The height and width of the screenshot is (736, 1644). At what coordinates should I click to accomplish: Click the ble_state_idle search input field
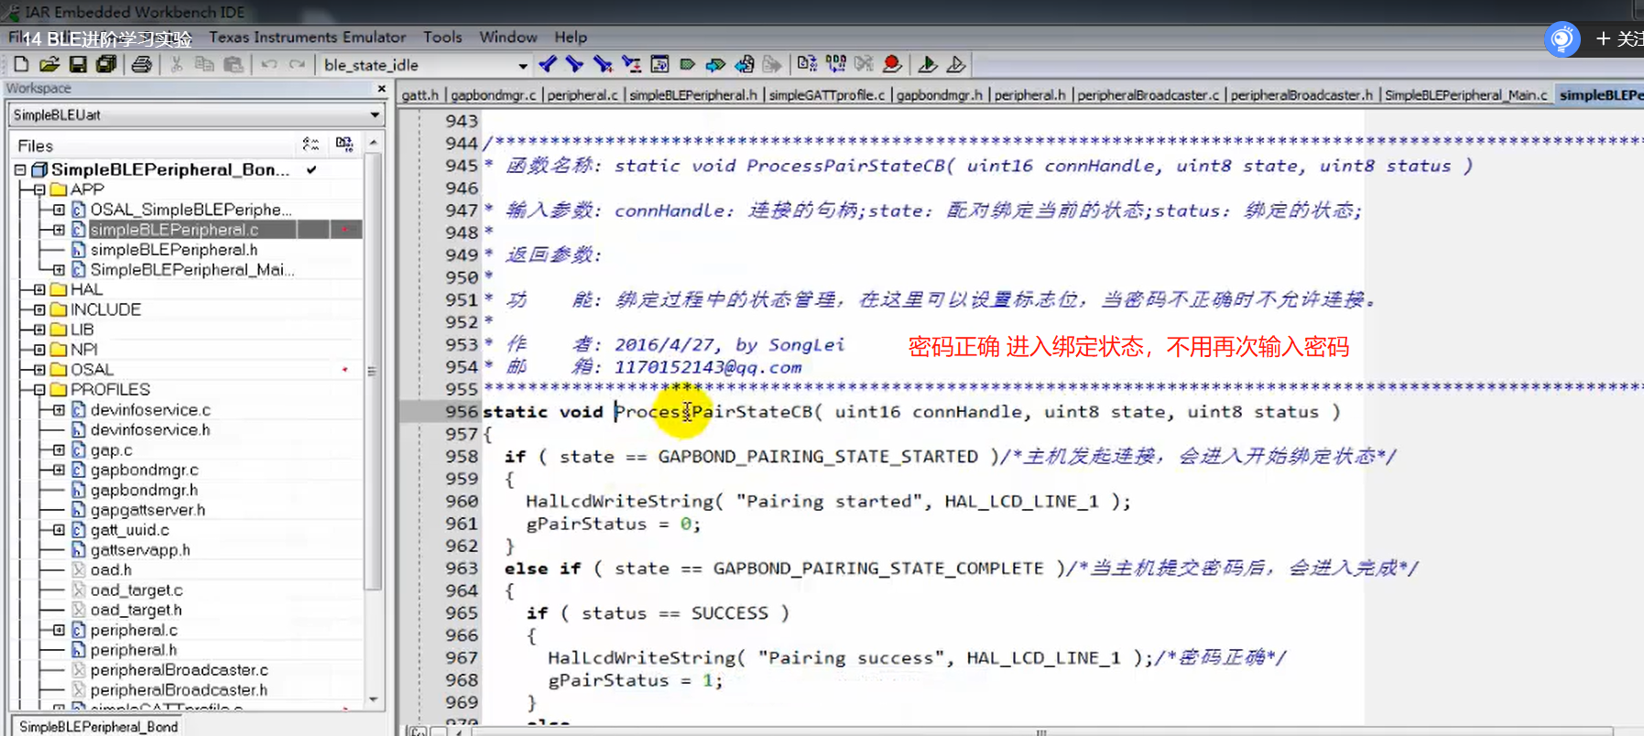417,65
